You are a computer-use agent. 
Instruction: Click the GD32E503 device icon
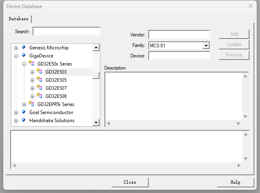pos(39,71)
